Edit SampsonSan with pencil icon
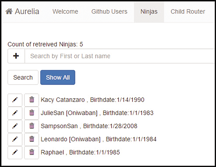Viewport: 216px width, 167px height. (x=15, y=126)
